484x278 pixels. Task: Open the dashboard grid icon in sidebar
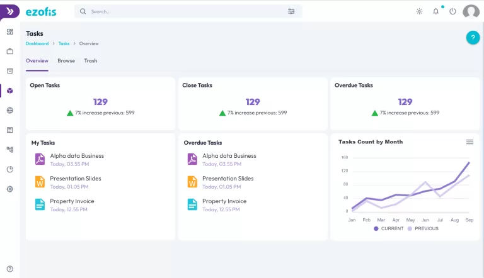click(x=9, y=31)
